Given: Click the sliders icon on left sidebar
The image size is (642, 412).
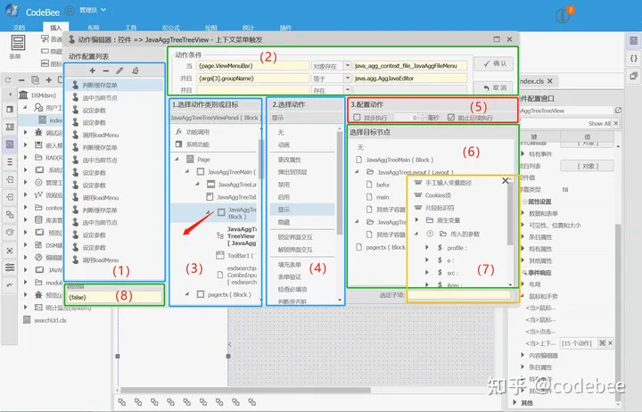Looking at the screenshot, I should tap(10, 268).
